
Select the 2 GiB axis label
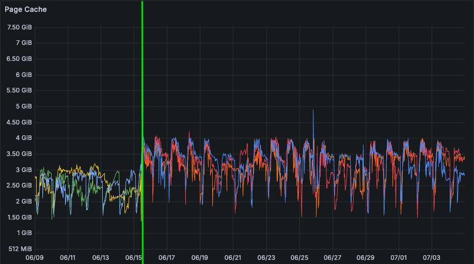coord(24,201)
